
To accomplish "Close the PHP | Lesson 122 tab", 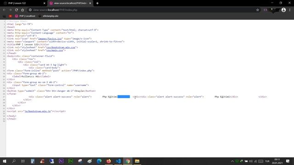I will coord(45,3).
